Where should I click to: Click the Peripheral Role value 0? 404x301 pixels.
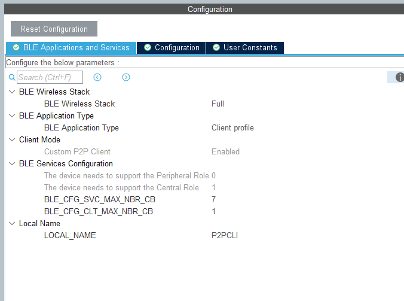213,176
